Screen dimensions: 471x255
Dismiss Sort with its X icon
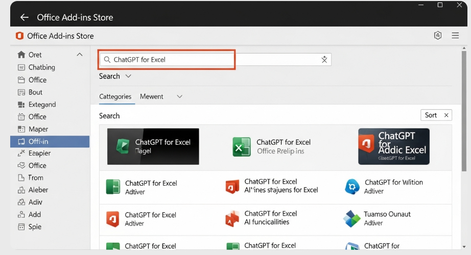tap(446, 115)
